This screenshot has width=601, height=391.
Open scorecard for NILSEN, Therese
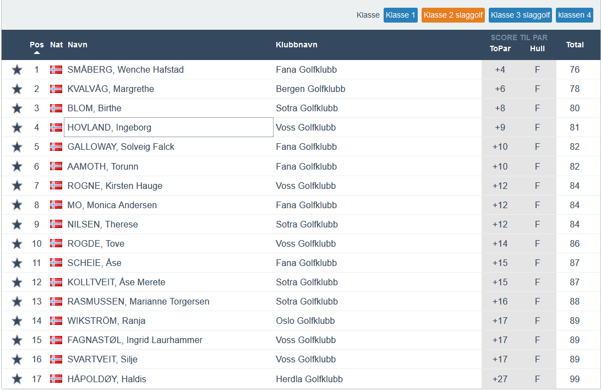103,224
